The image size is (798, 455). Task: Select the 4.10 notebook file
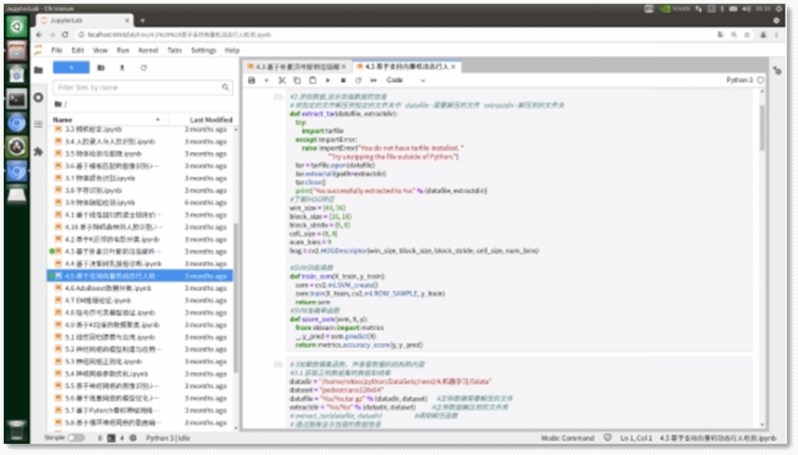140,227
